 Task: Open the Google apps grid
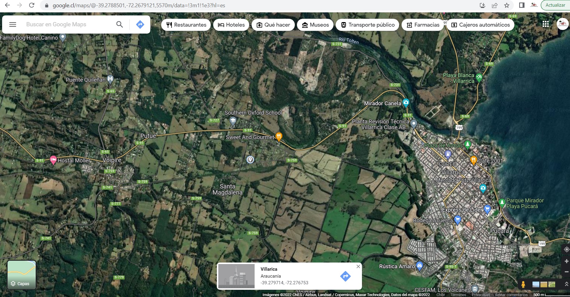pyautogui.click(x=546, y=24)
